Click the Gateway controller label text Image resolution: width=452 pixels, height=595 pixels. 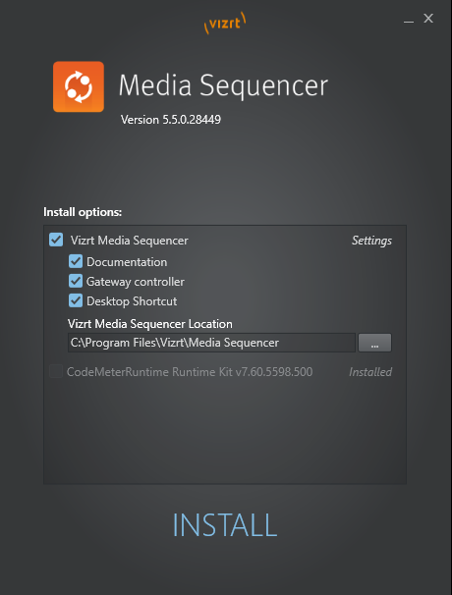click(x=136, y=282)
